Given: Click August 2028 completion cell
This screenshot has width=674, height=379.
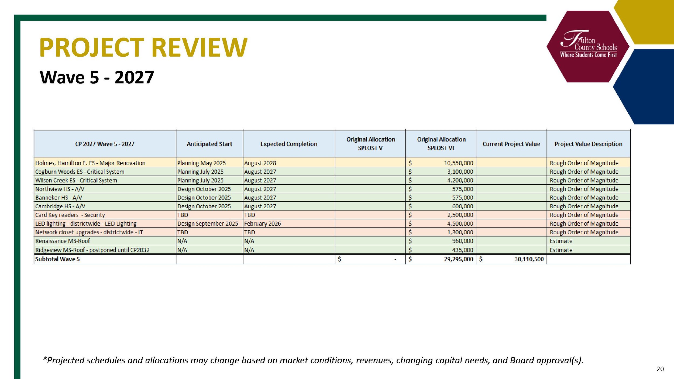Looking at the screenshot, I should [289, 163].
